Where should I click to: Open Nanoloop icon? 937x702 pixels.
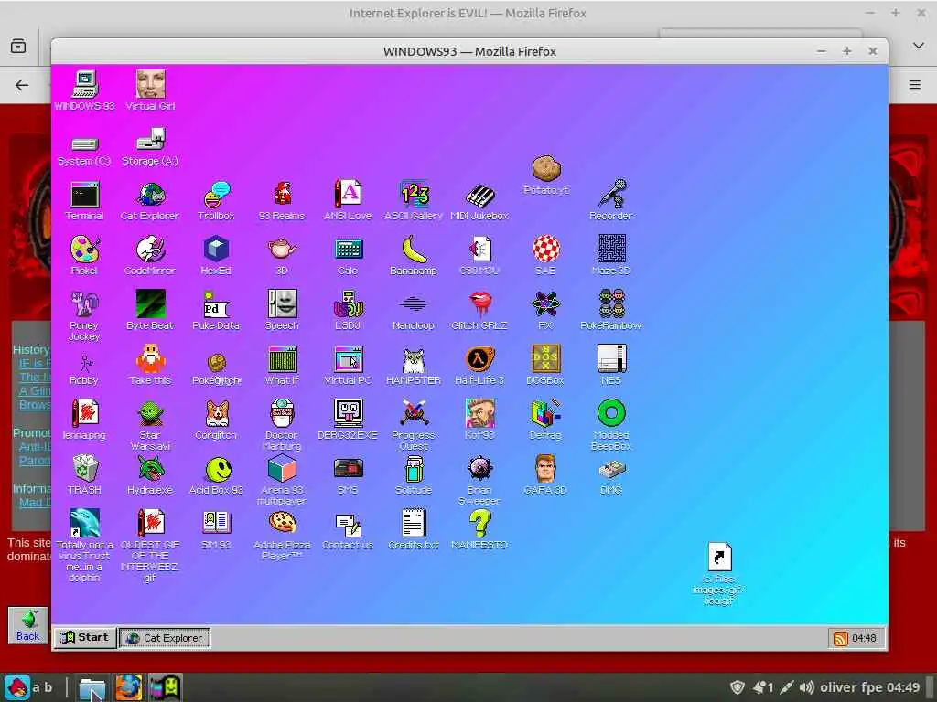414,304
